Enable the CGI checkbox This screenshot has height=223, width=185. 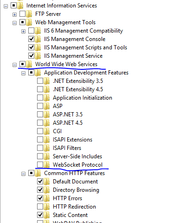(40, 131)
